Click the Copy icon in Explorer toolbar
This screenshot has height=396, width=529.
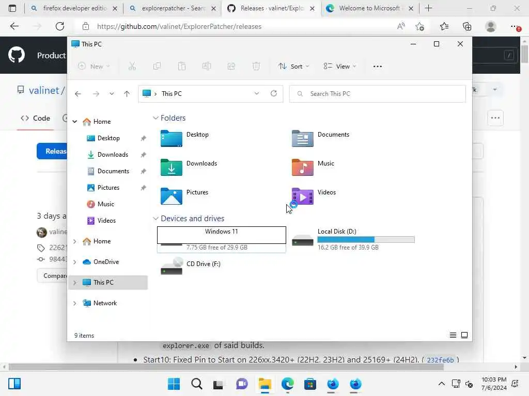click(157, 67)
